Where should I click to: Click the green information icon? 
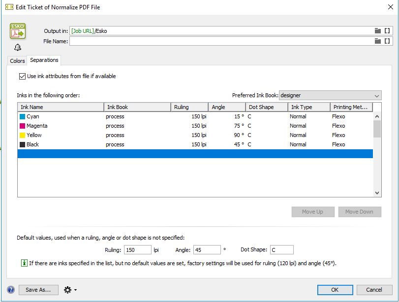tap(24, 263)
